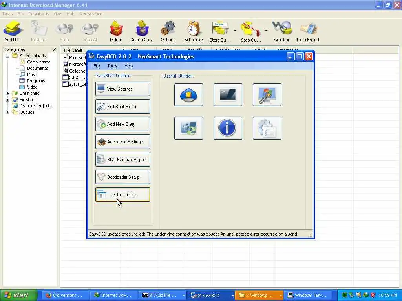This screenshot has width=402, height=301.
Task: Open IDM Options gear icon
Action: click(168, 31)
